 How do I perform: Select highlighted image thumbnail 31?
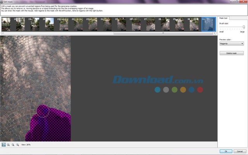coord(208,24)
